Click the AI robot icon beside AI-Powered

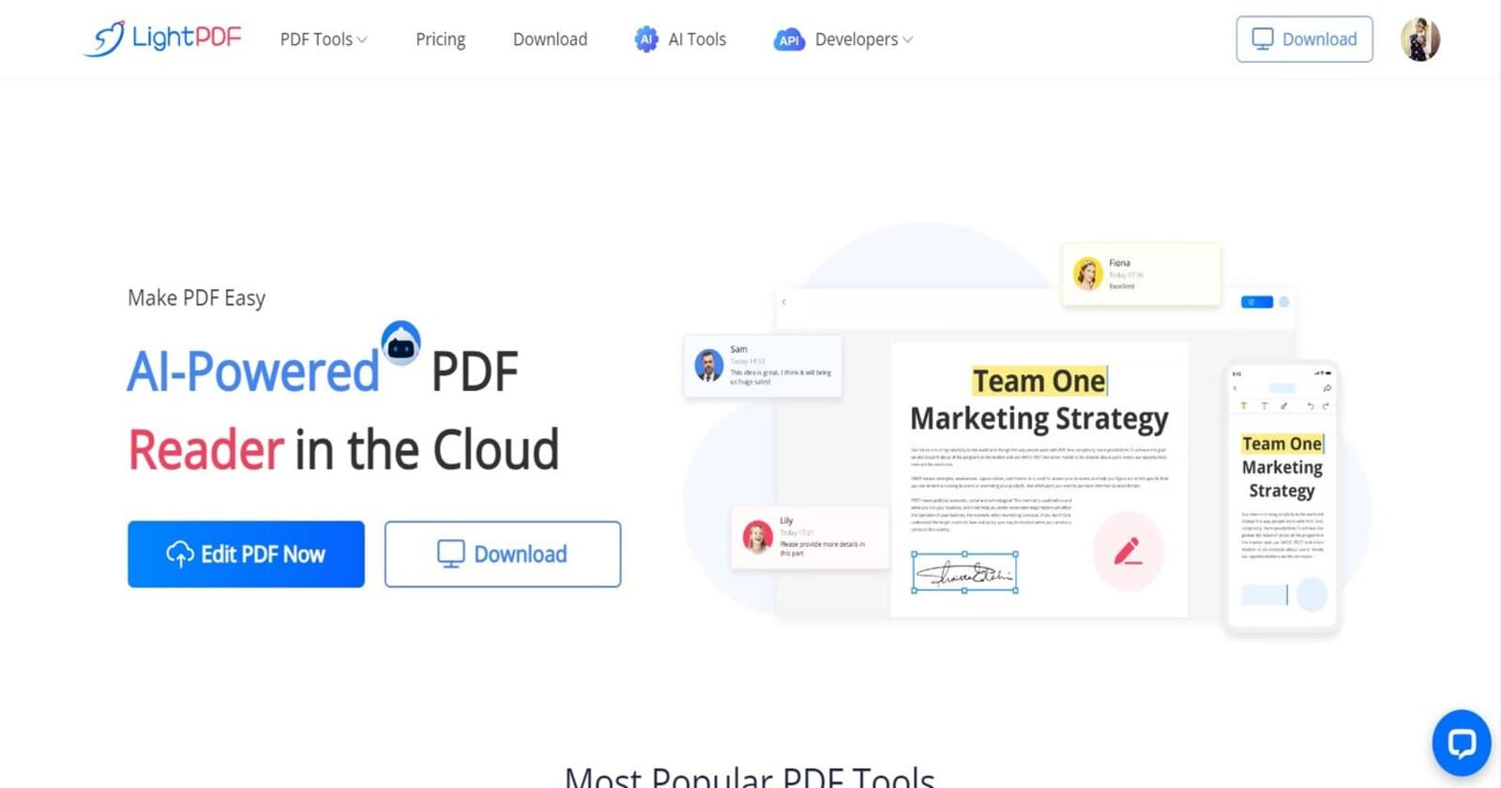pyautogui.click(x=402, y=342)
